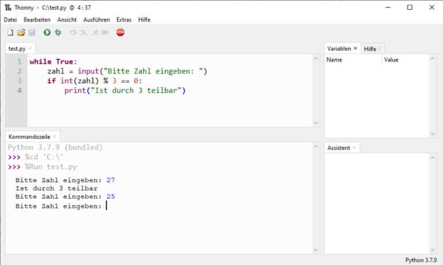
Task: Start debugging with the bug icon
Action: [58, 32]
